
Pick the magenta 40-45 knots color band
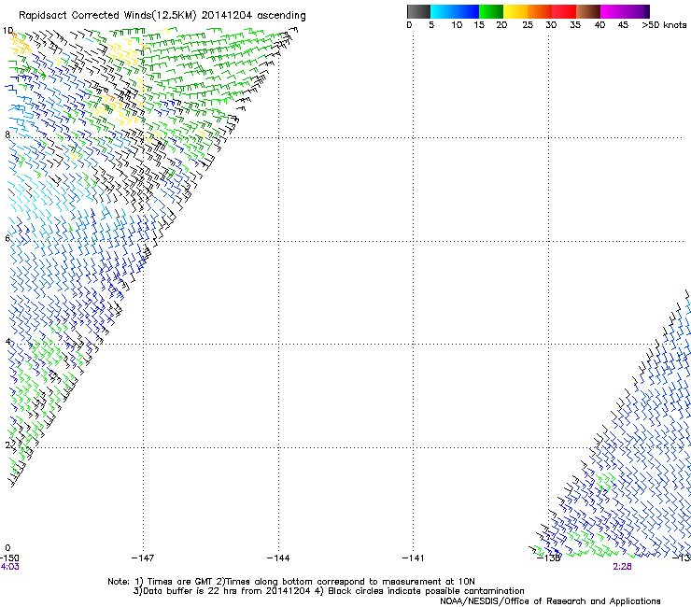613,11
